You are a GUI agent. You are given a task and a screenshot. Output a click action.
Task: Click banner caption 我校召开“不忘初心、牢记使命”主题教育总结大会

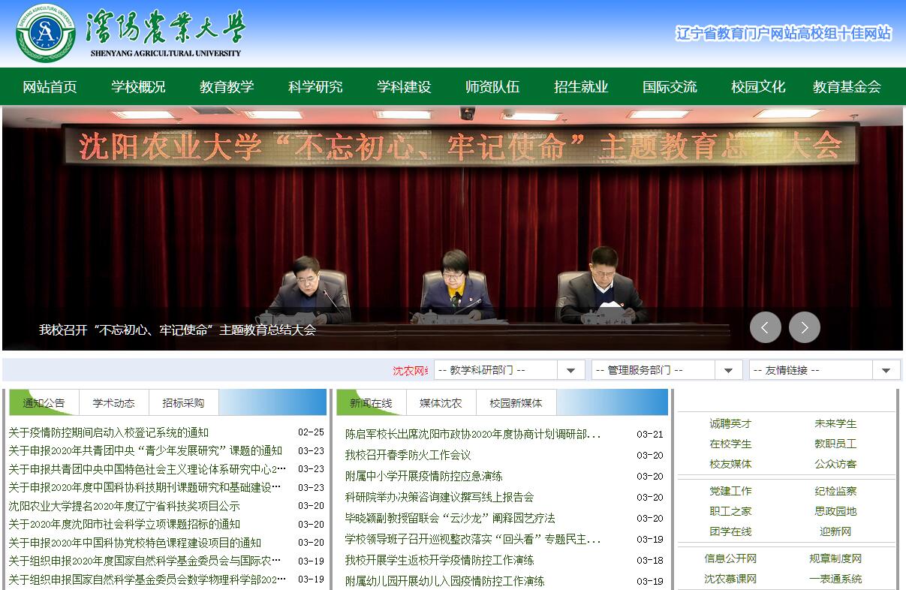pos(177,330)
